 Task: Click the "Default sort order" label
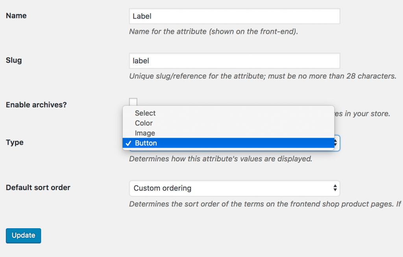pos(38,188)
